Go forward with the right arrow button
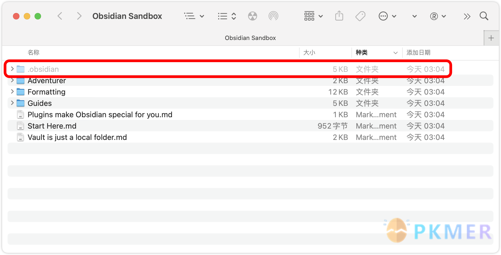The width and height of the screenshot is (501, 255). (x=79, y=16)
